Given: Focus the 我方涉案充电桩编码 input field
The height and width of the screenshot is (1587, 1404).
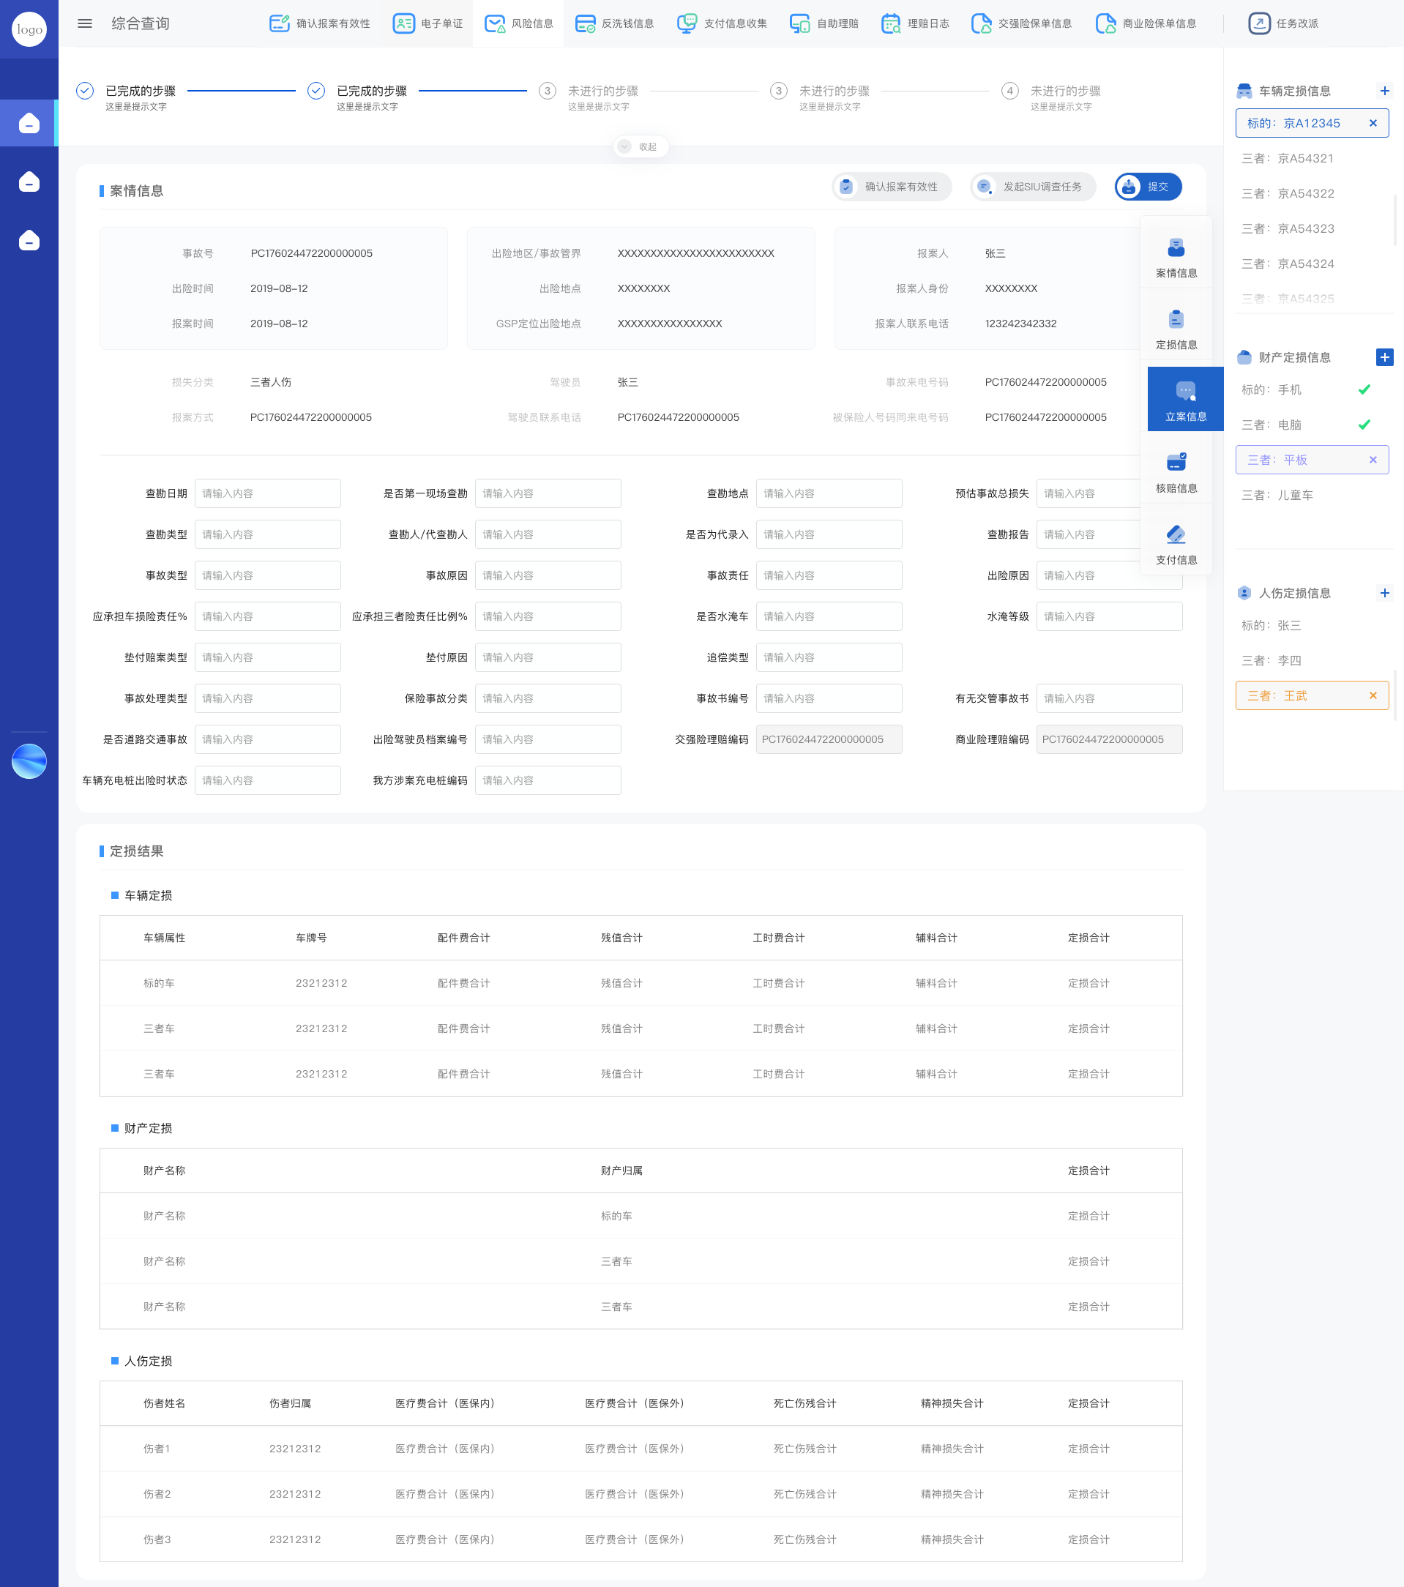Looking at the screenshot, I should pos(548,780).
